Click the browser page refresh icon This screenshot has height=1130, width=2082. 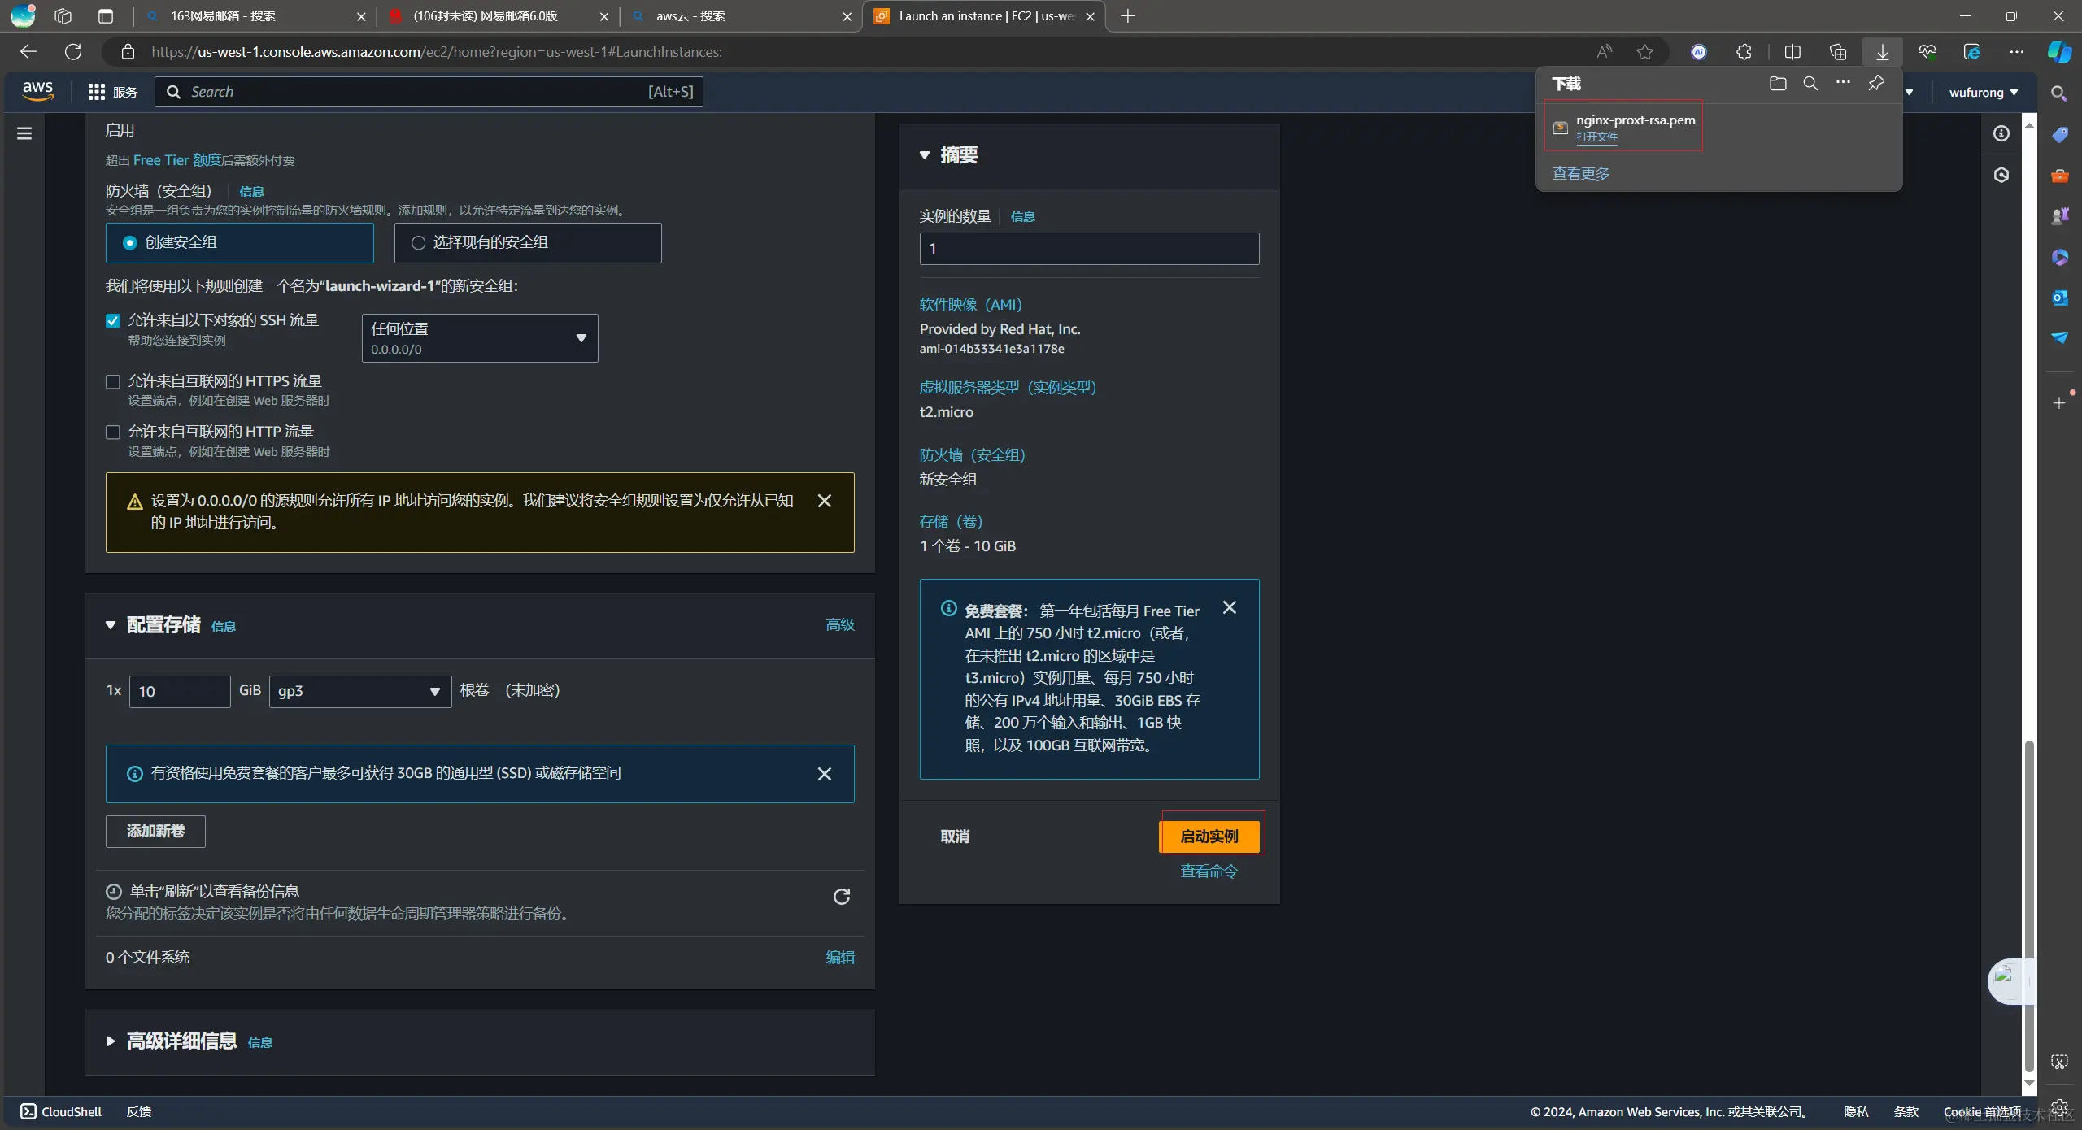click(73, 52)
